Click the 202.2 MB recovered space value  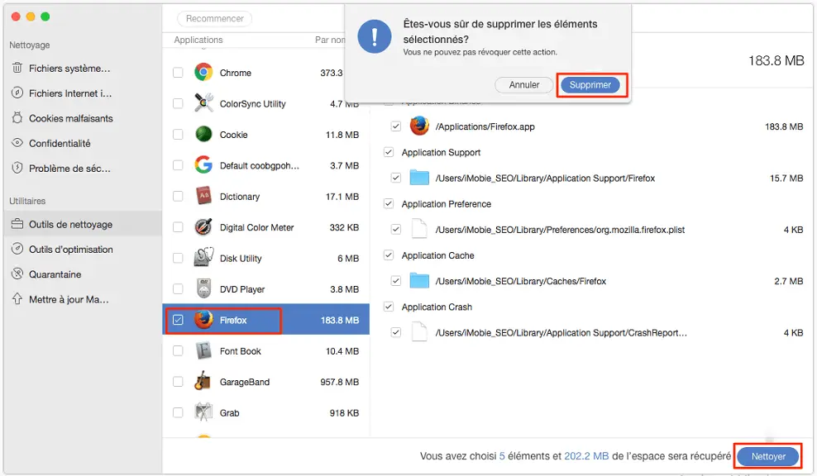click(x=586, y=456)
